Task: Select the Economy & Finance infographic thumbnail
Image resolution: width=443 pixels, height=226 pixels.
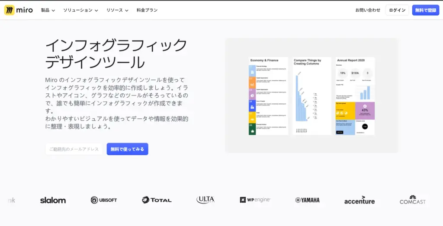Action: click(x=268, y=96)
